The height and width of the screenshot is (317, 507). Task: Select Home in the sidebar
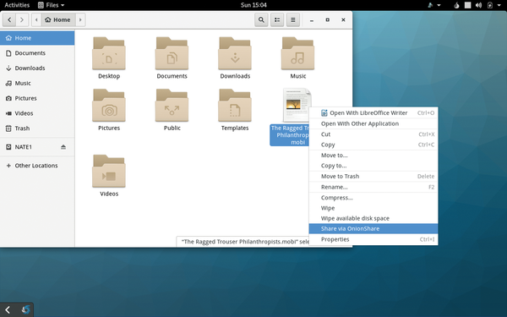37,38
